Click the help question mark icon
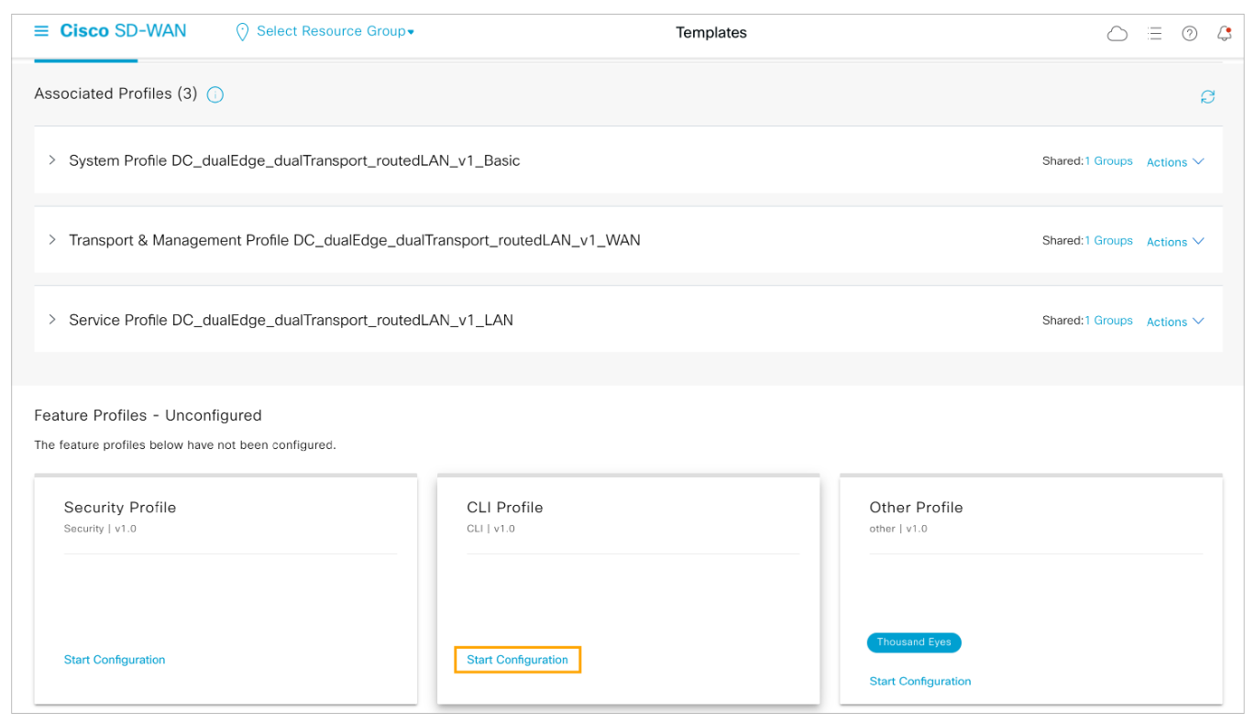Image resolution: width=1255 pixels, height=723 pixels. (x=1189, y=34)
